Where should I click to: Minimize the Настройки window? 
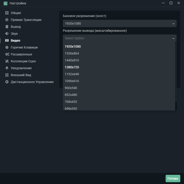[x=163, y=3]
